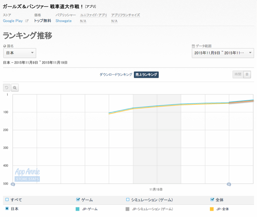Activate the magnifier zoom tool
This screenshot has width=257, height=217.
pos(15,88)
